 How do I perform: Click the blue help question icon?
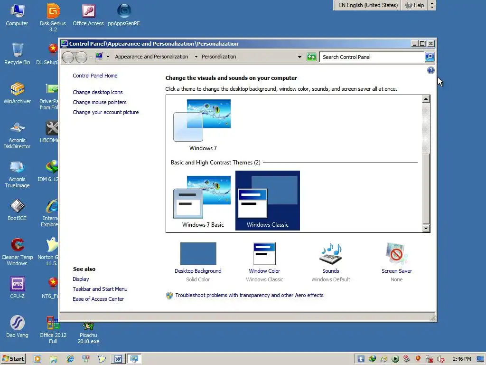click(x=430, y=70)
